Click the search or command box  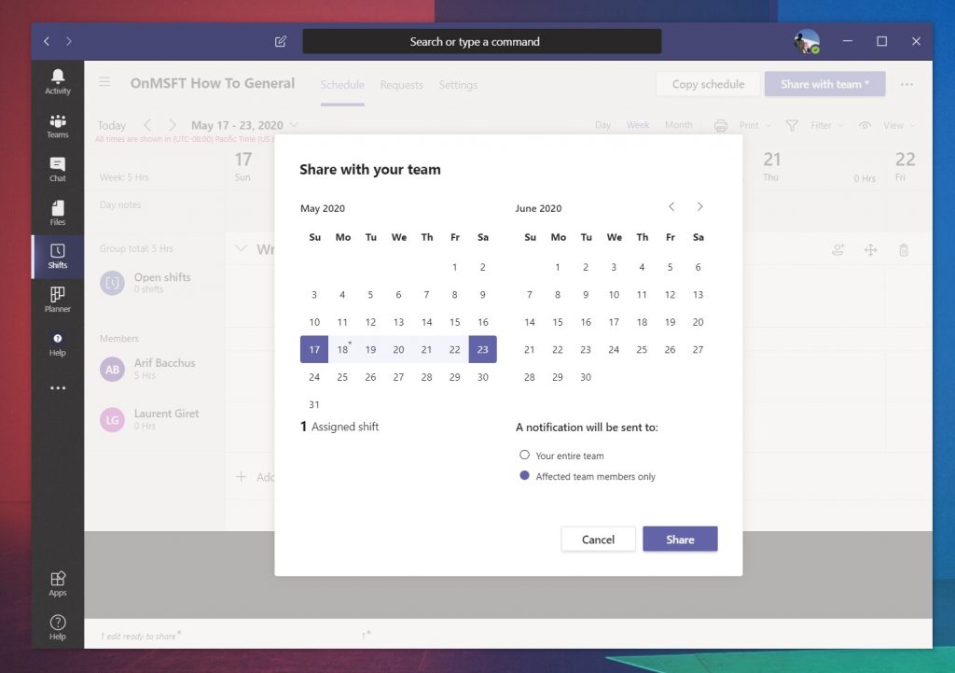coord(482,41)
